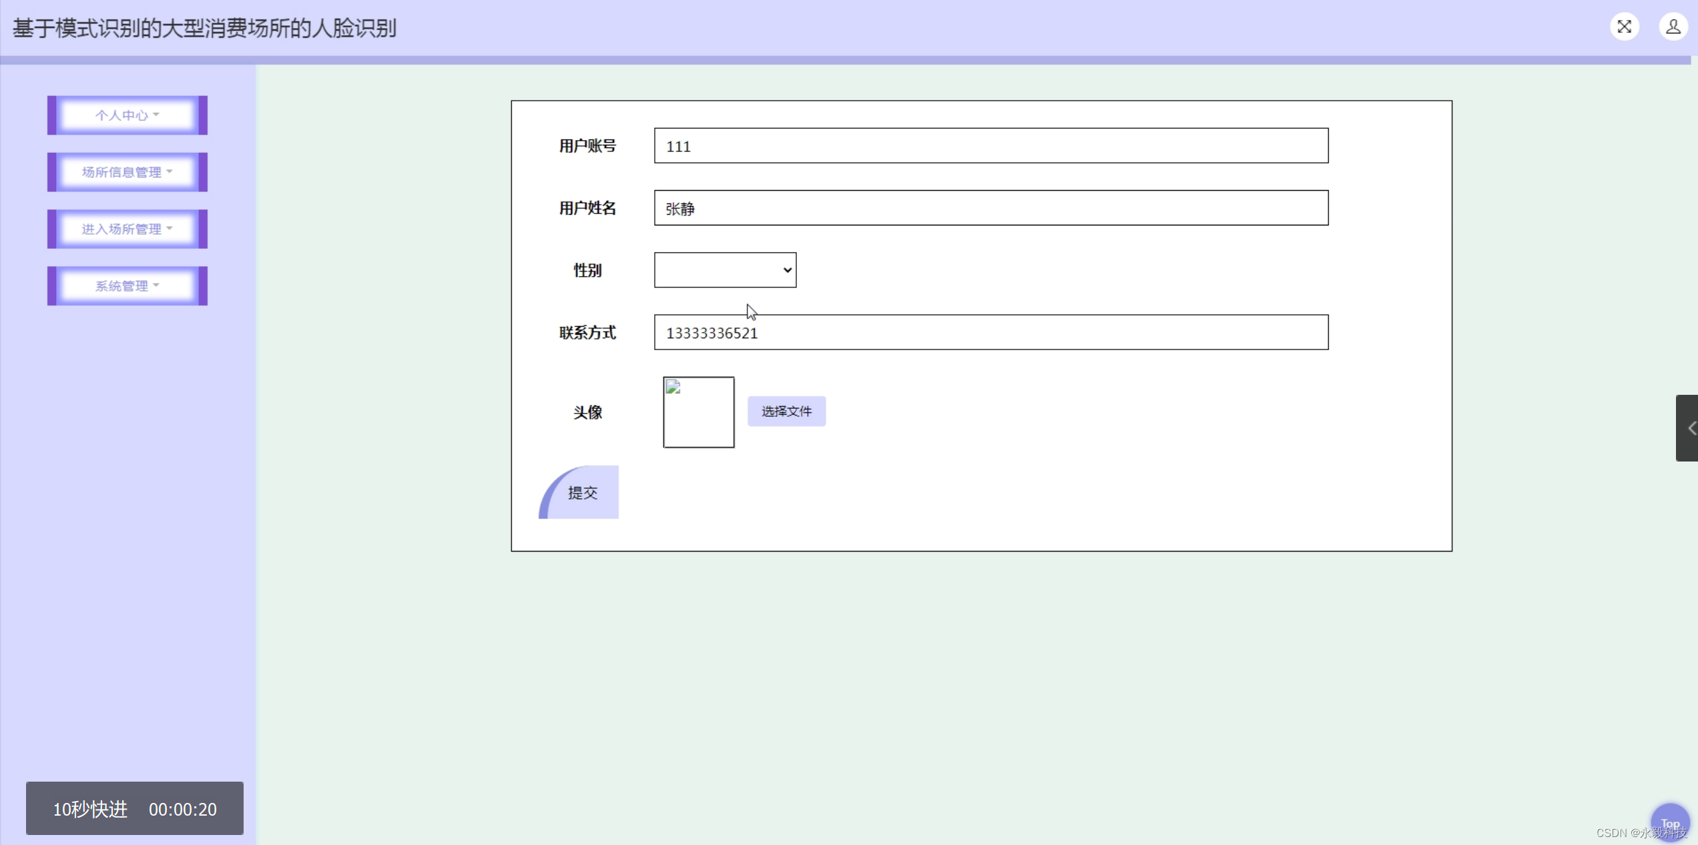Click the left chevron side panel handle
This screenshot has width=1698, height=845.
(1687, 428)
